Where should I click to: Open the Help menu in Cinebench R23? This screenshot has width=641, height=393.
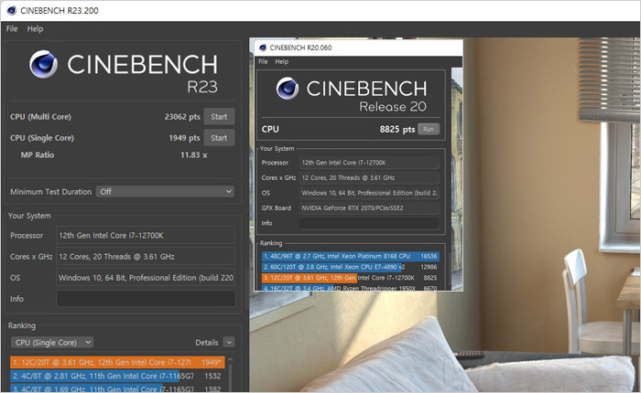click(x=35, y=29)
